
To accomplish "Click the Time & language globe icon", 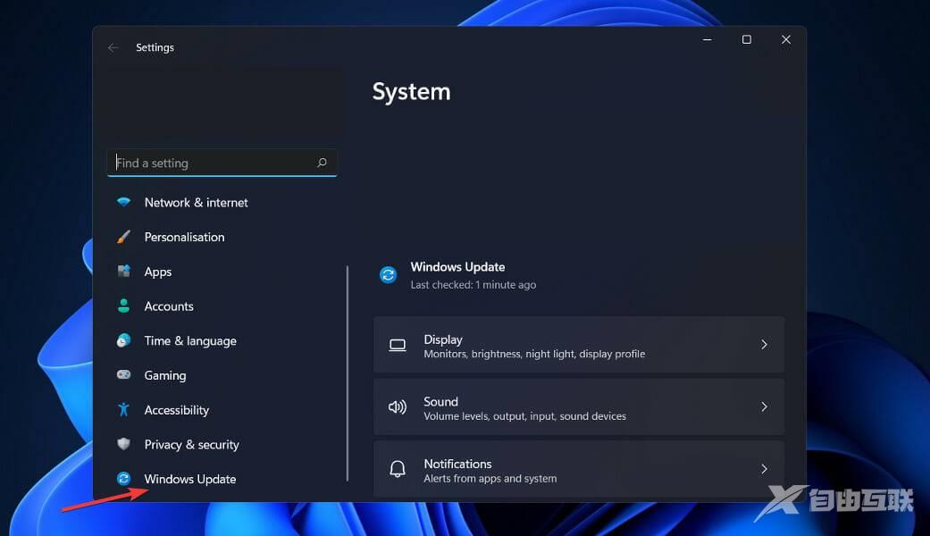I will (124, 341).
